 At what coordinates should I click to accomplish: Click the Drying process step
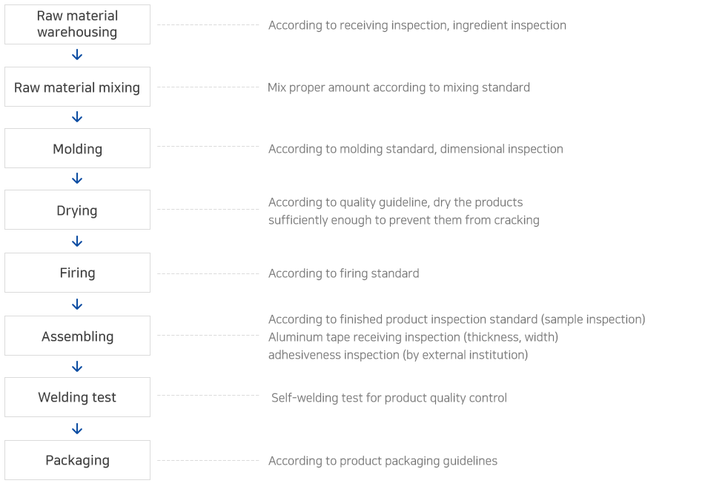click(78, 210)
